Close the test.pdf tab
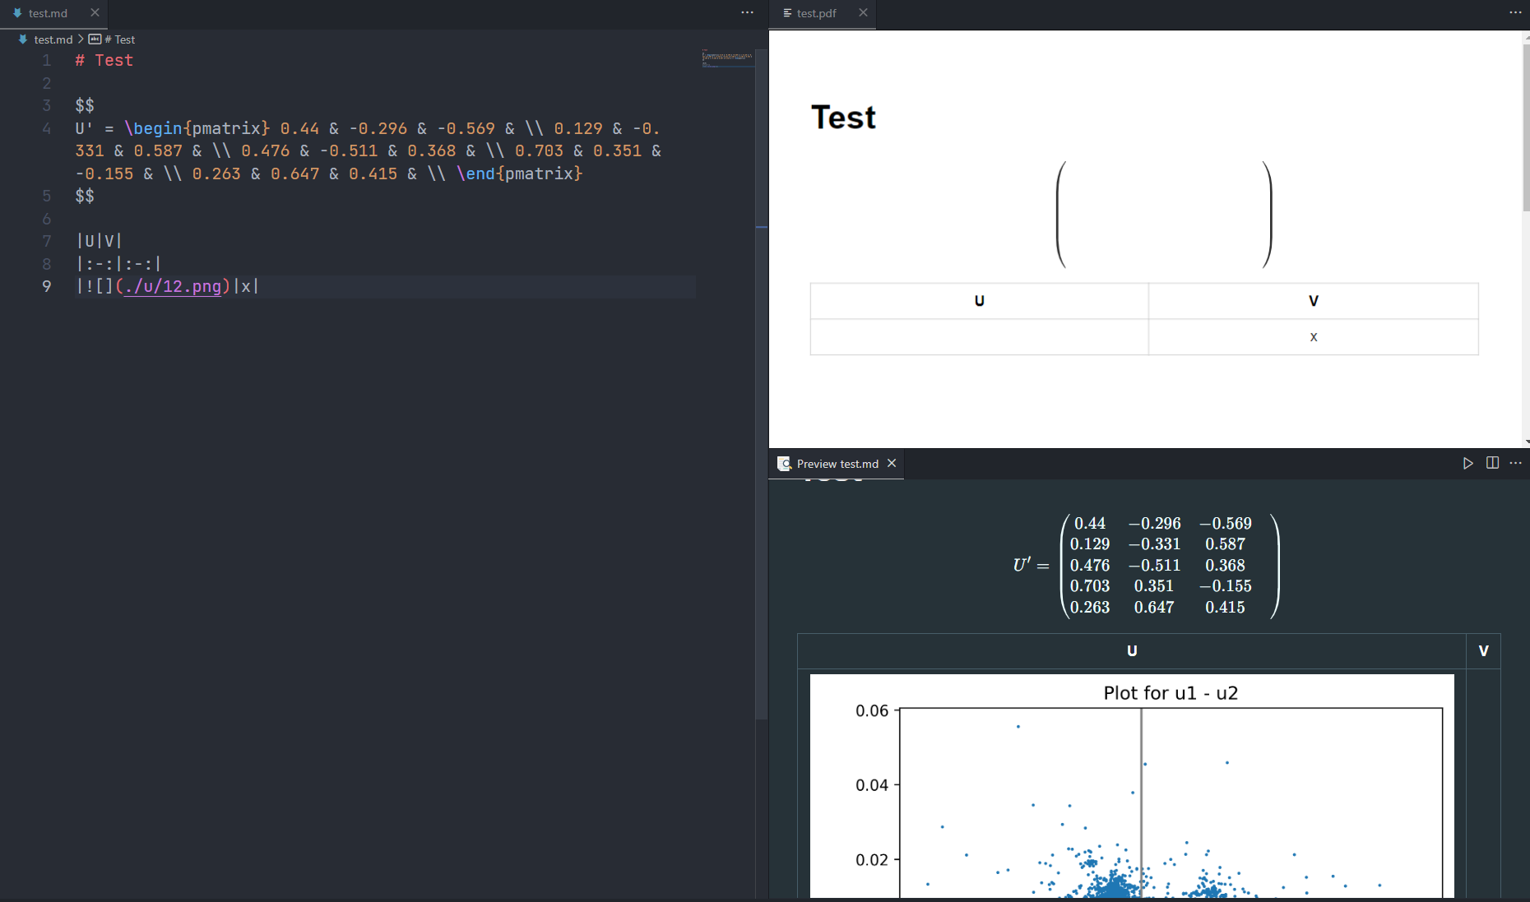1530x902 pixels. tap(863, 13)
